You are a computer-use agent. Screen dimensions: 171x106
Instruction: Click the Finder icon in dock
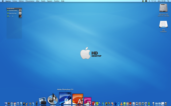[x=6, y=103]
